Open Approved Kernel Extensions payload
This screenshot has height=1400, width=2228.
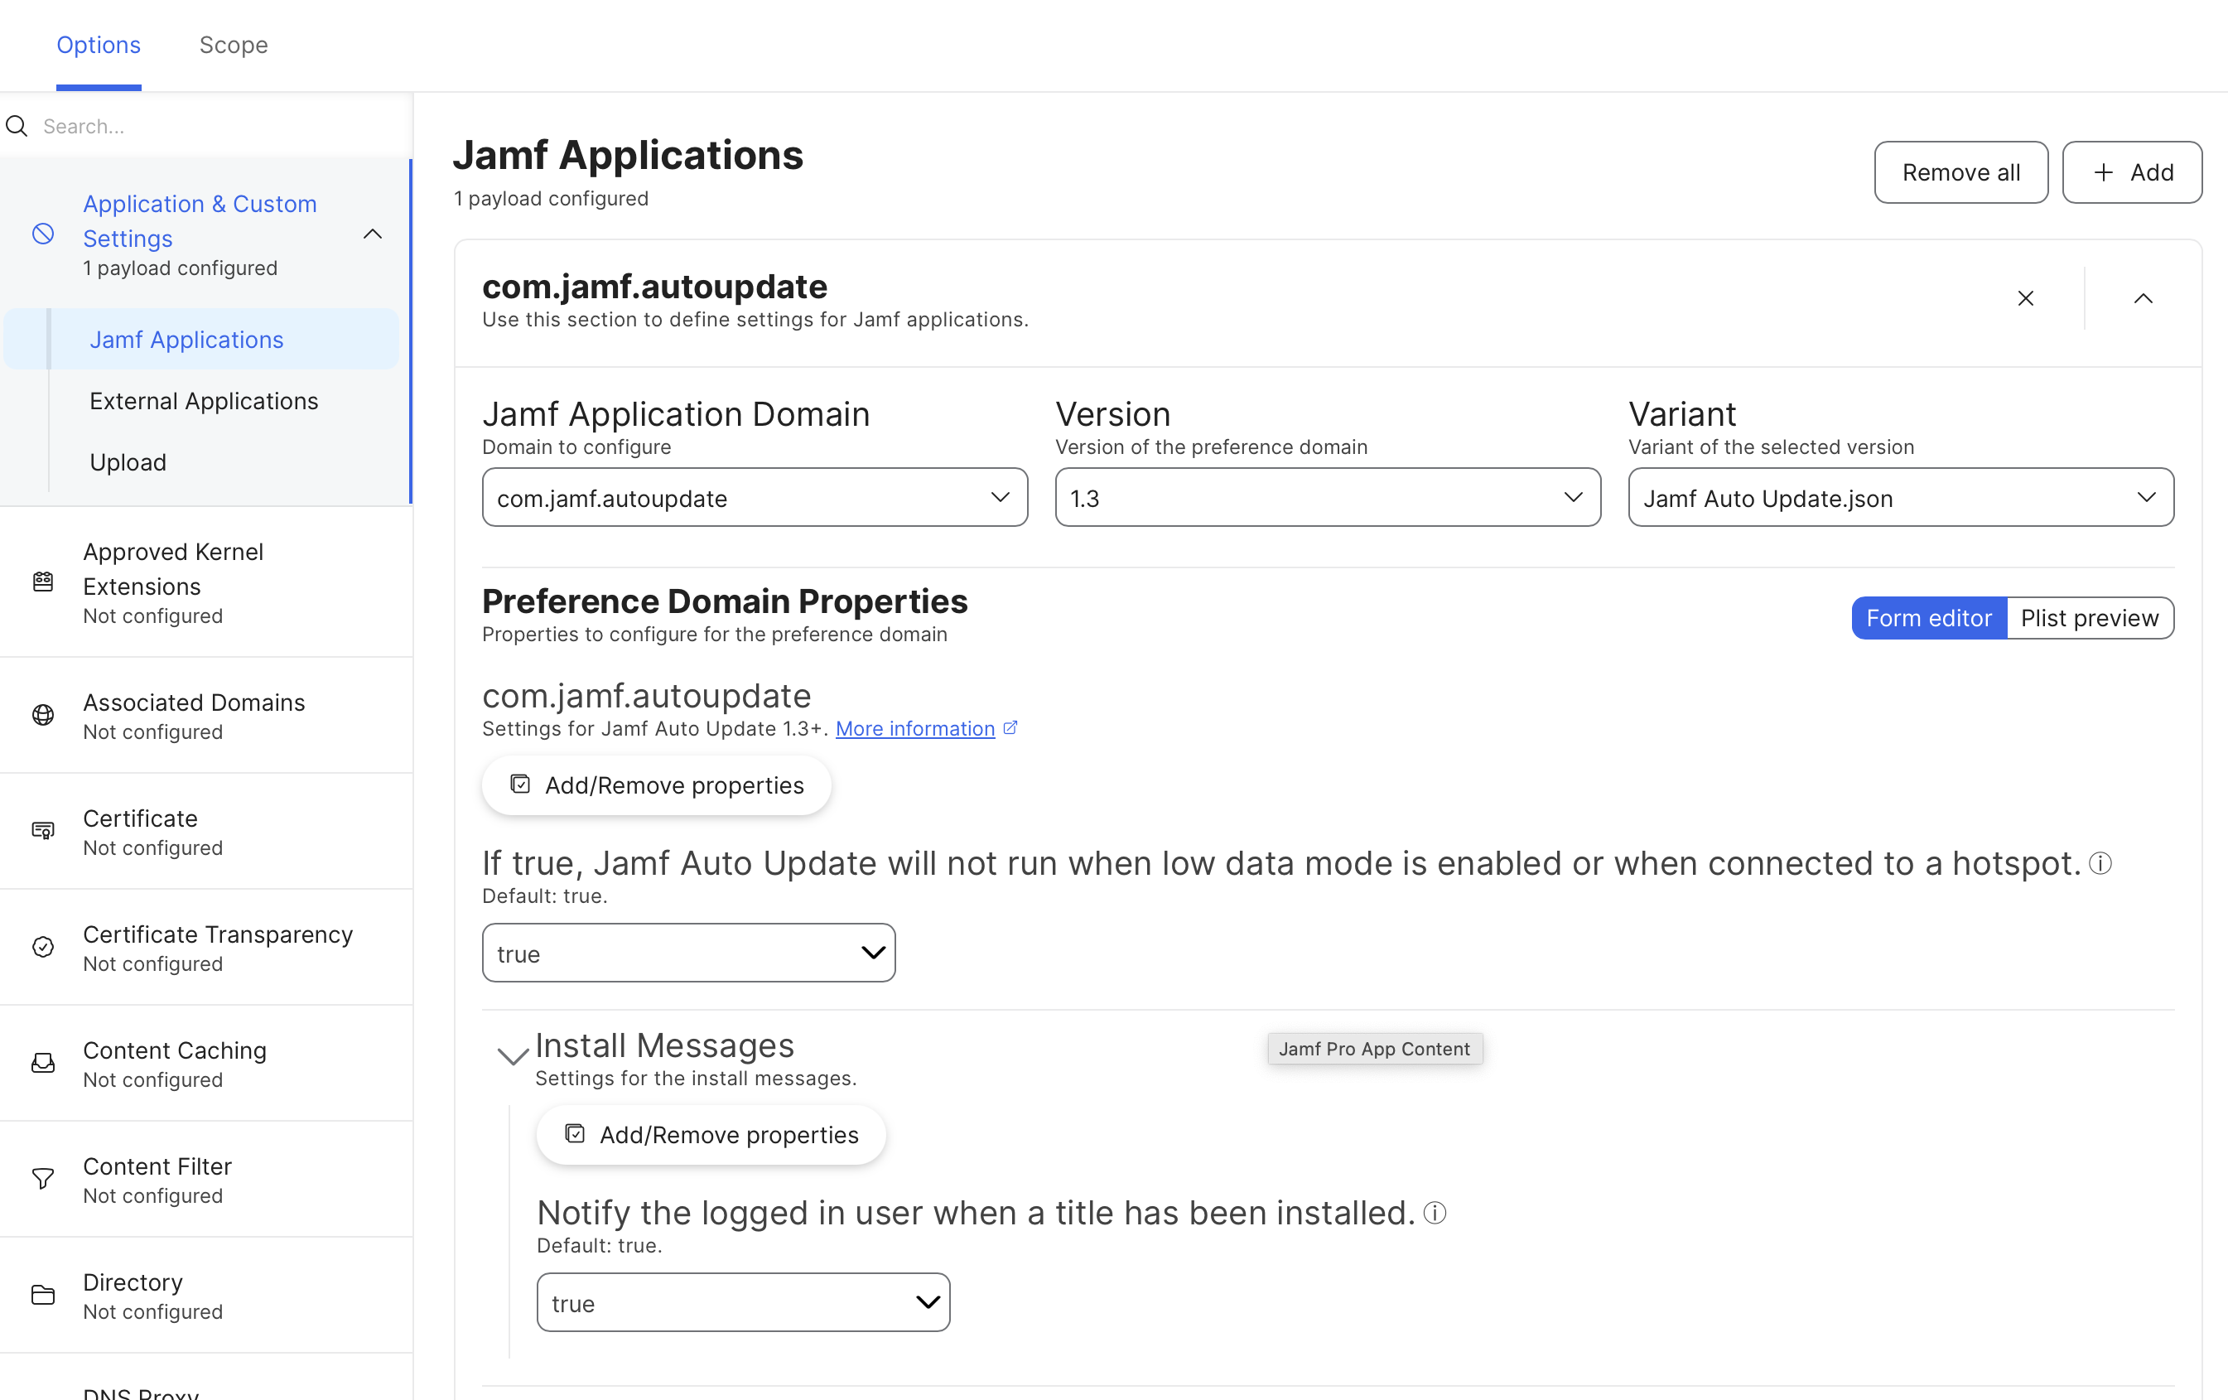[x=205, y=582]
